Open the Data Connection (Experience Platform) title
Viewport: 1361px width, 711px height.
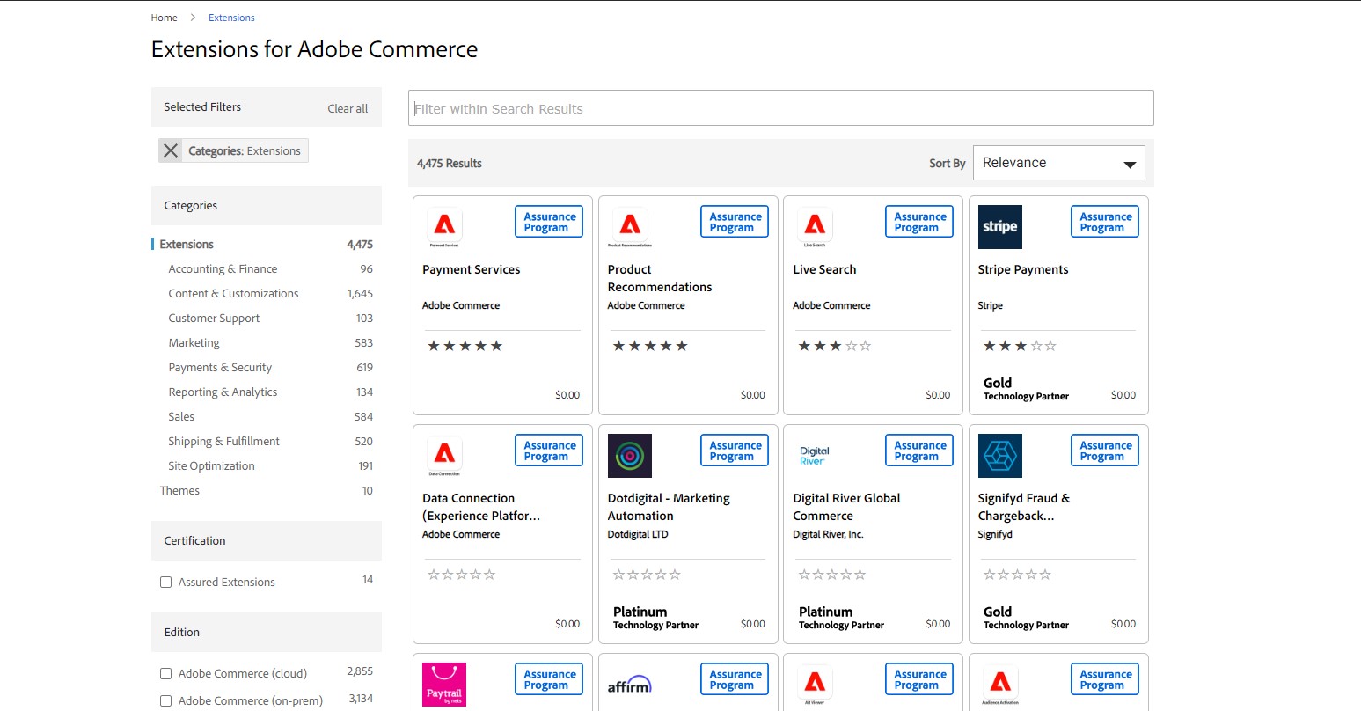(481, 507)
